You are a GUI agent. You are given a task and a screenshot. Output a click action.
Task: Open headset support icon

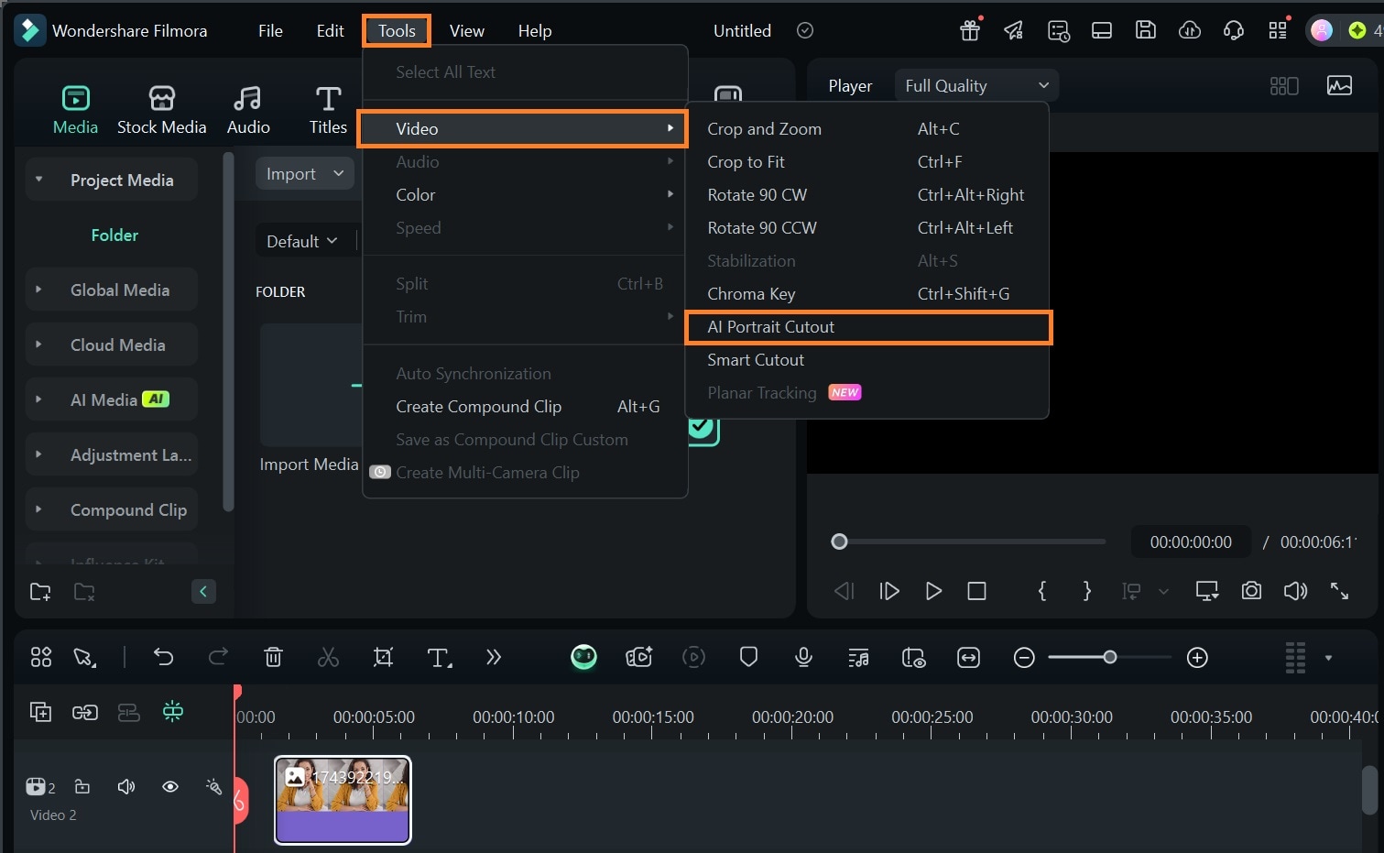tap(1234, 30)
